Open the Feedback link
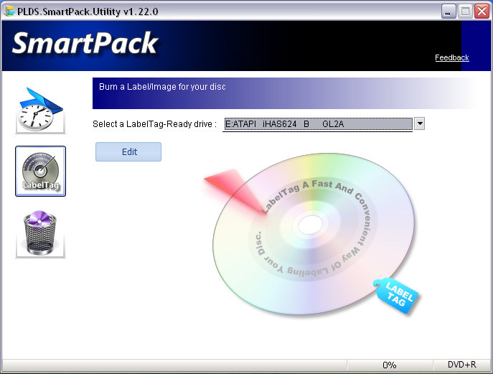Screen dimensions: 493x374 click(452, 57)
